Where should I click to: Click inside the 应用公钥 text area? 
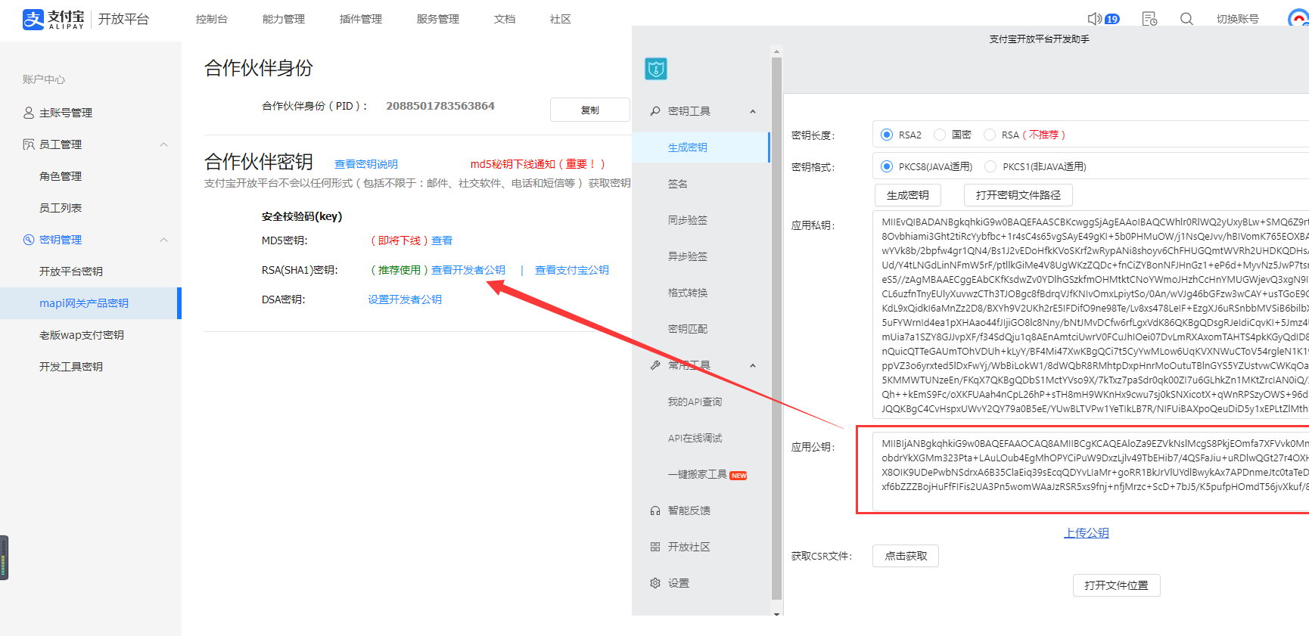click(x=1090, y=471)
